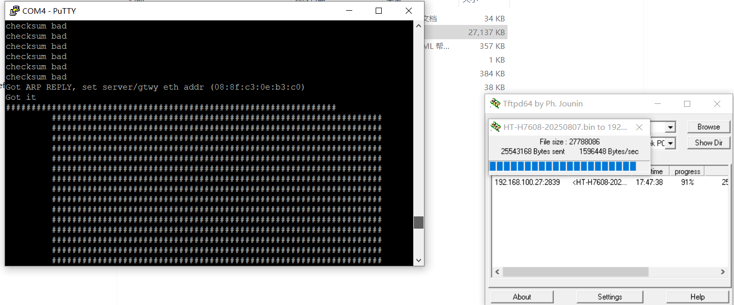Click the Show Dir button
The height and width of the screenshot is (305, 734).
tap(709, 143)
